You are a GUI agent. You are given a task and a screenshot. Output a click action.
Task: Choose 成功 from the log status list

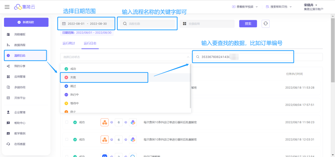[73, 69]
